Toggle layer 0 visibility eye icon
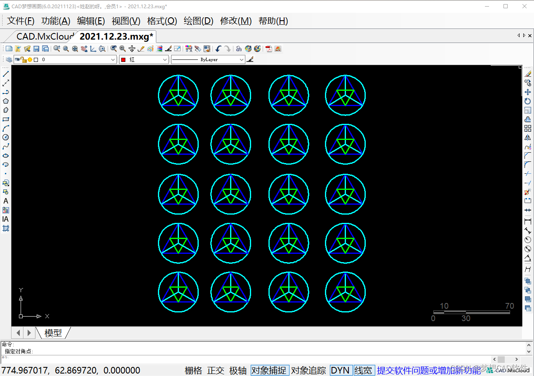The height and width of the screenshot is (376, 534). click(17, 60)
